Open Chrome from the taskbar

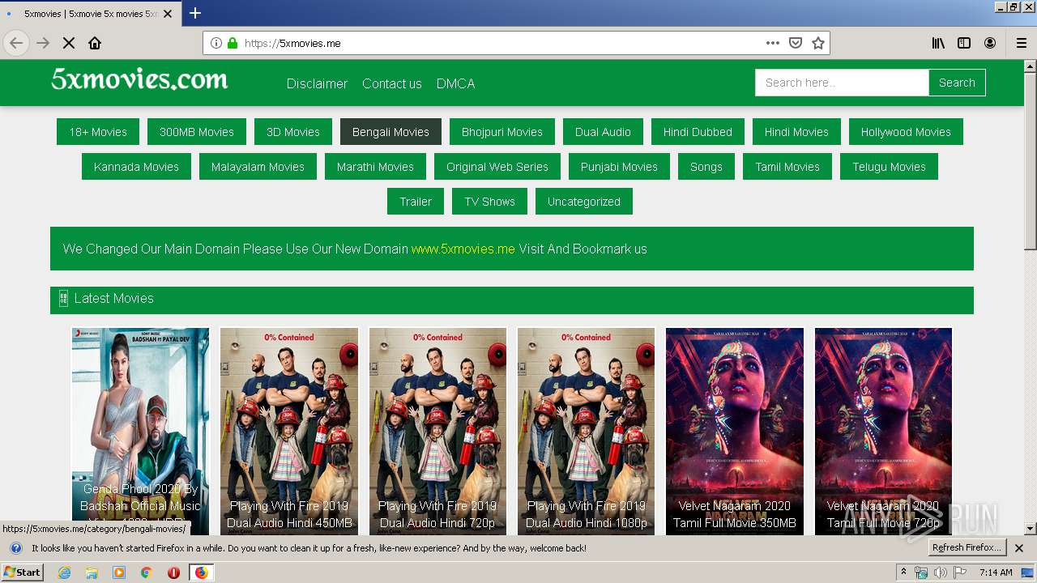pos(146,572)
